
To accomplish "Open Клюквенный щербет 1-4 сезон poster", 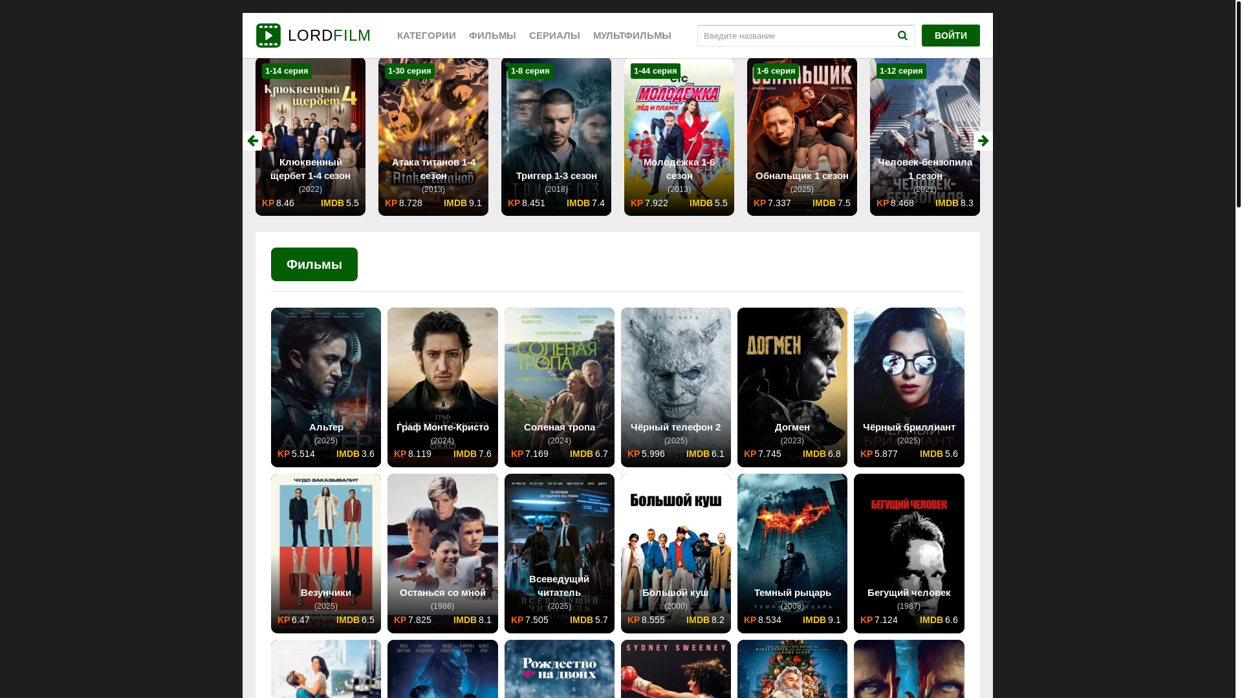I will [310, 136].
